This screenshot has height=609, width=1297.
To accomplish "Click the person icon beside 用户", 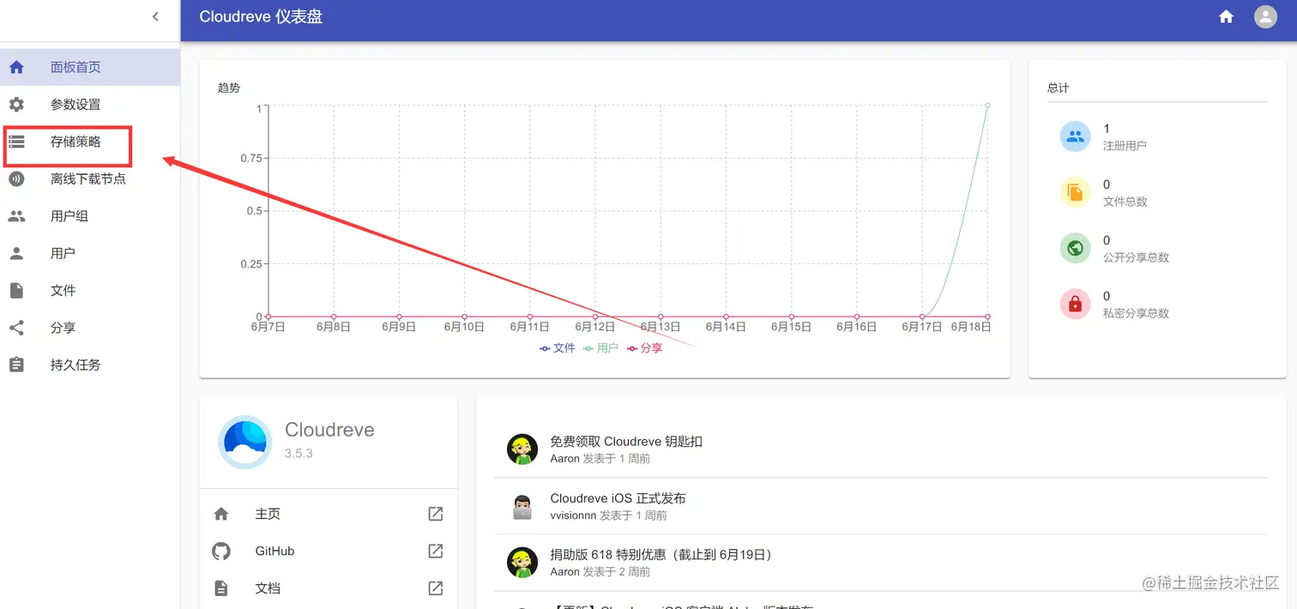I will tap(16, 253).
